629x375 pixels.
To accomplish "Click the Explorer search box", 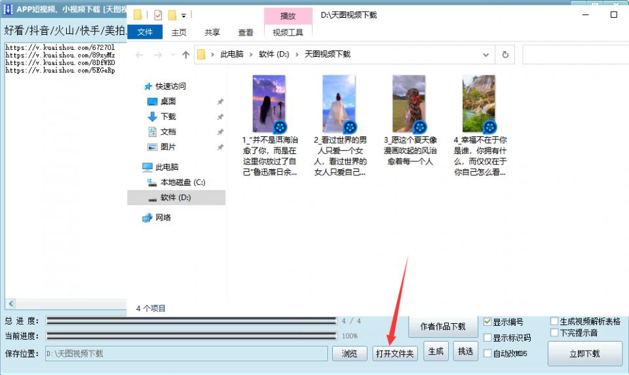I will coord(575,54).
